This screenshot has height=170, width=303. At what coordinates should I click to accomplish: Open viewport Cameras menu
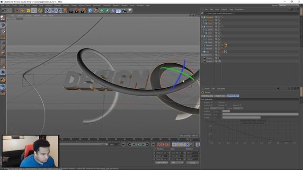point(20,16)
